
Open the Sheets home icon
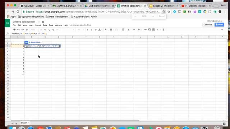pos(7,23)
